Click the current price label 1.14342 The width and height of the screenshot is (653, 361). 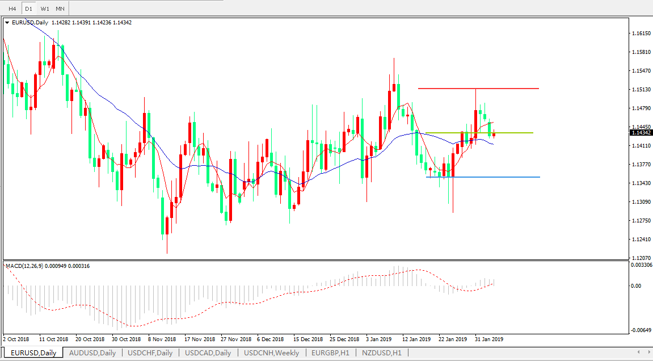click(x=641, y=133)
